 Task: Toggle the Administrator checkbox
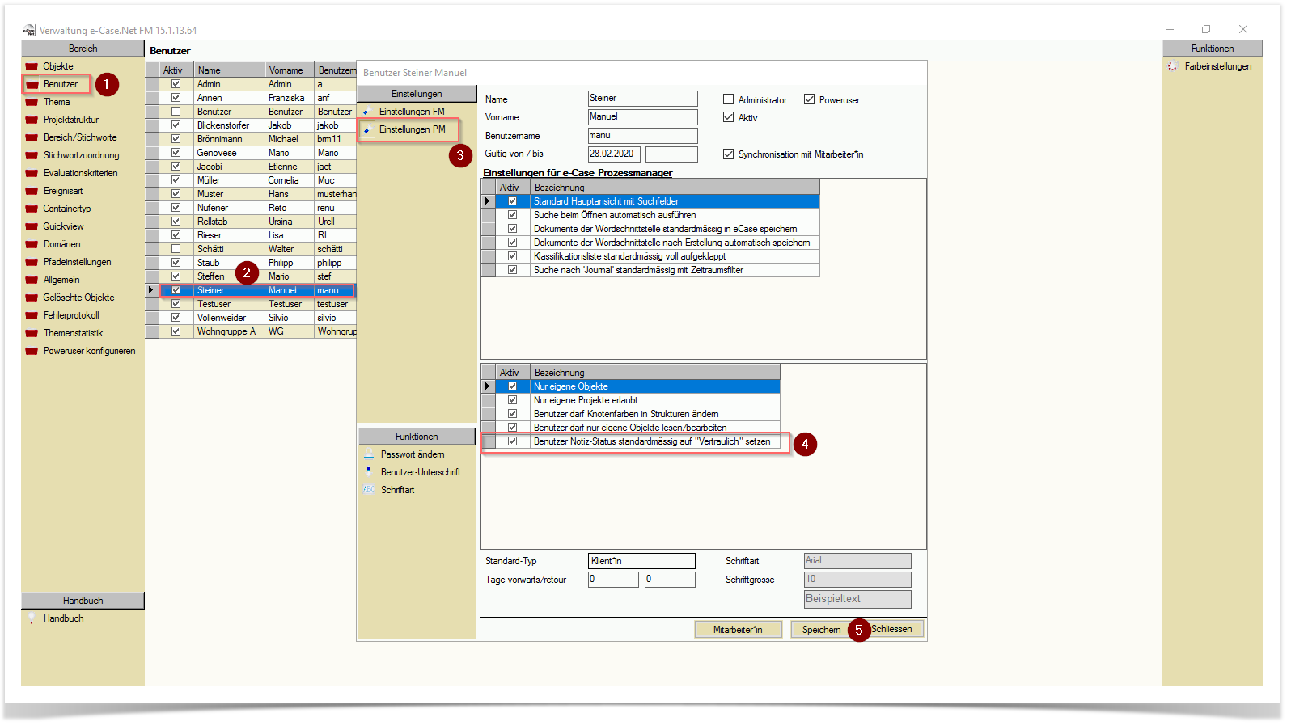point(728,99)
